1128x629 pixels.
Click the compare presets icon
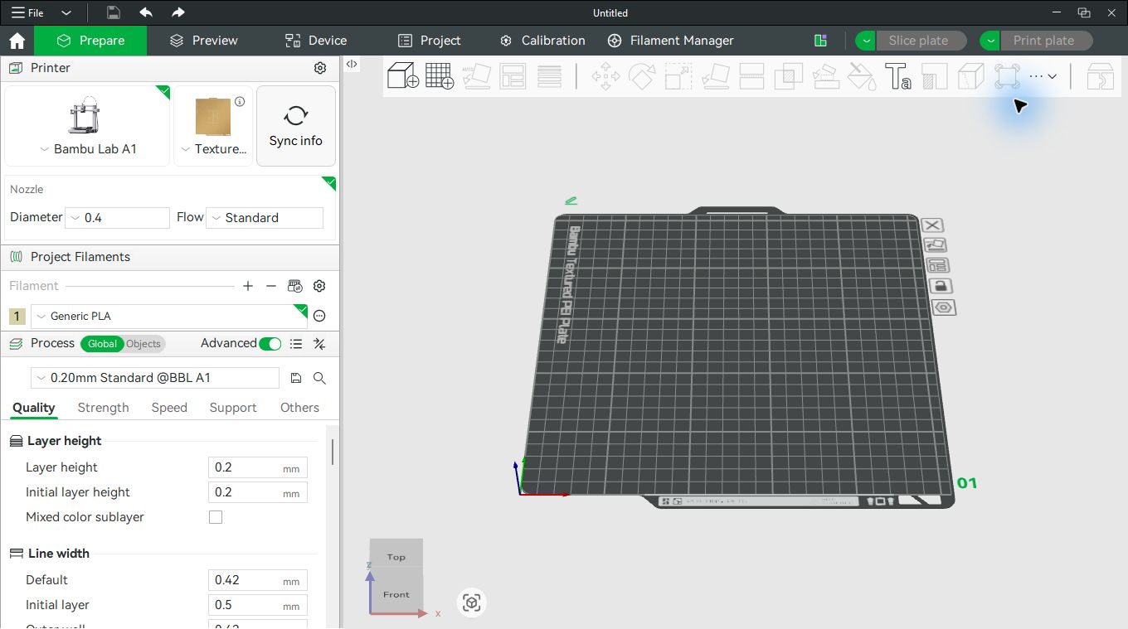tap(319, 344)
